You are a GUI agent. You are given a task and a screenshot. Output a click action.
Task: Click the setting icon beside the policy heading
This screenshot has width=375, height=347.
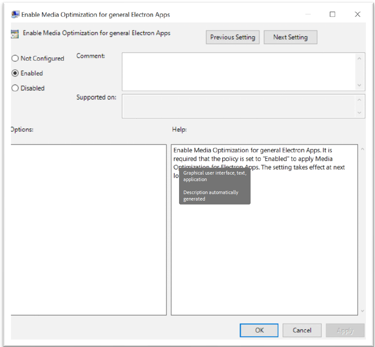coord(15,34)
